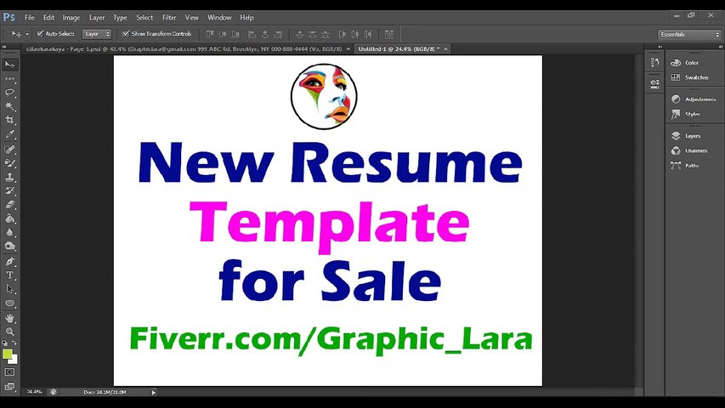This screenshot has height=408, width=725.
Task: Open the File menu
Action: [x=30, y=18]
